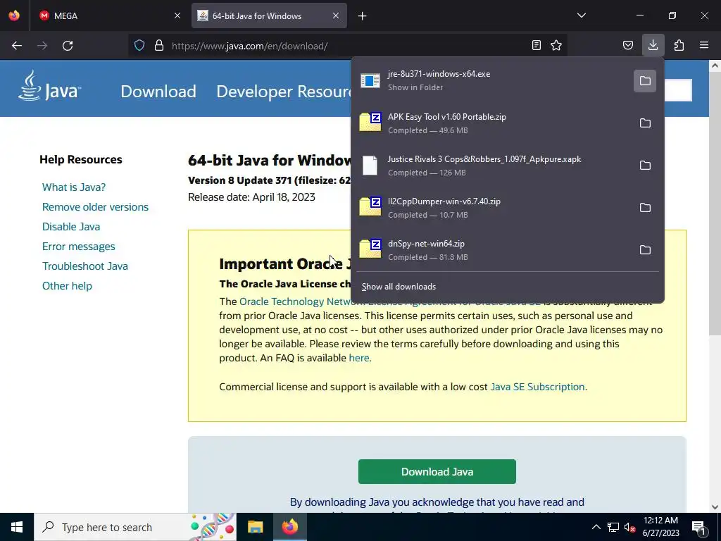Open the Disable Java link

71,227
